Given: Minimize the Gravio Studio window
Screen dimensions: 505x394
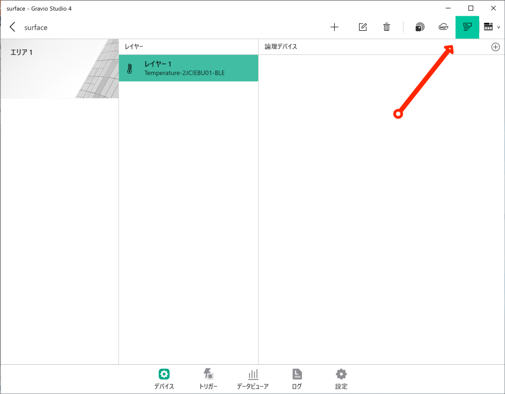Looking at the screenshot, I should coord(448,8).
